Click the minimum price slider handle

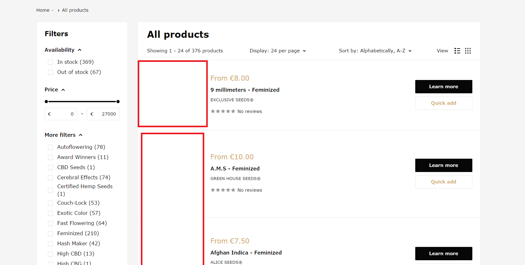[x=46, y=102]
